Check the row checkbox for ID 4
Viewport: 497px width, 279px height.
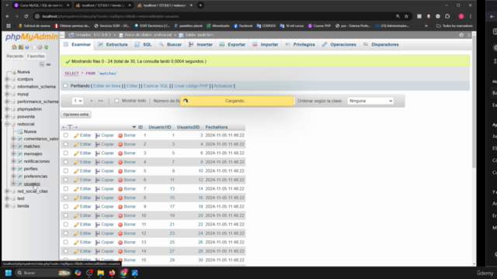[65, 162]
